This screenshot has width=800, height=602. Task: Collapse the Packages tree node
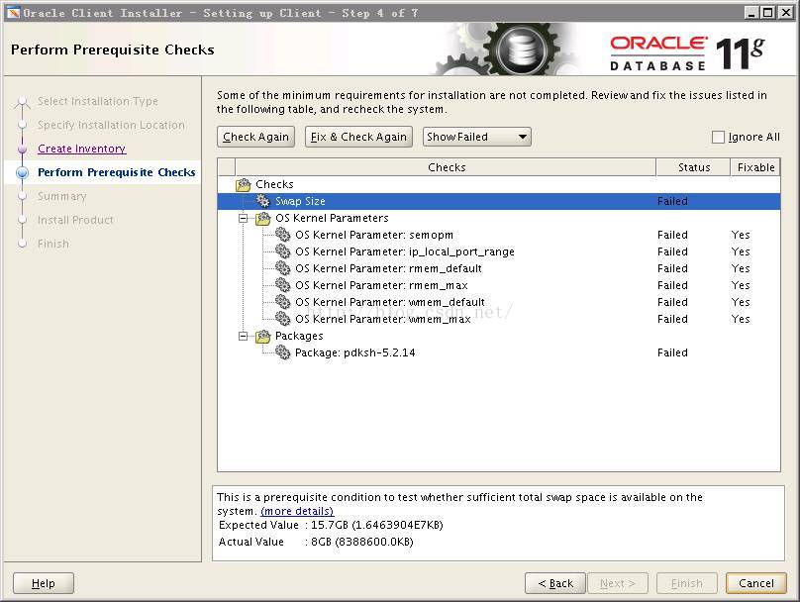[244, 336]
